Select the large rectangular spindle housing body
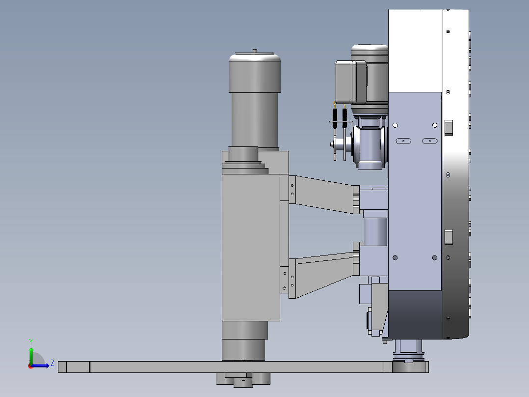The height and width of the screenshot is (397, 529). [251, 247]
